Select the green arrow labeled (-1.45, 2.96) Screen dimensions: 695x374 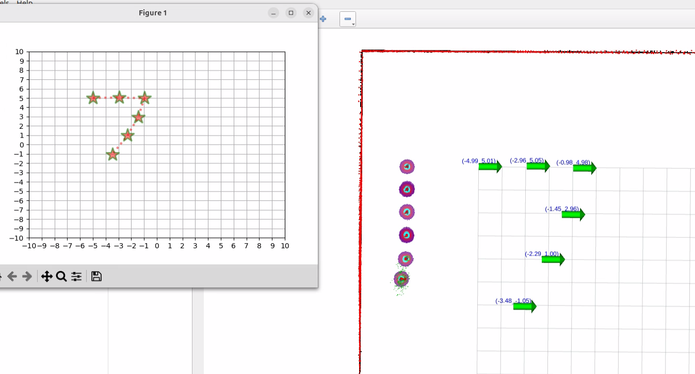pyautogui.click(x=573, y=214)
